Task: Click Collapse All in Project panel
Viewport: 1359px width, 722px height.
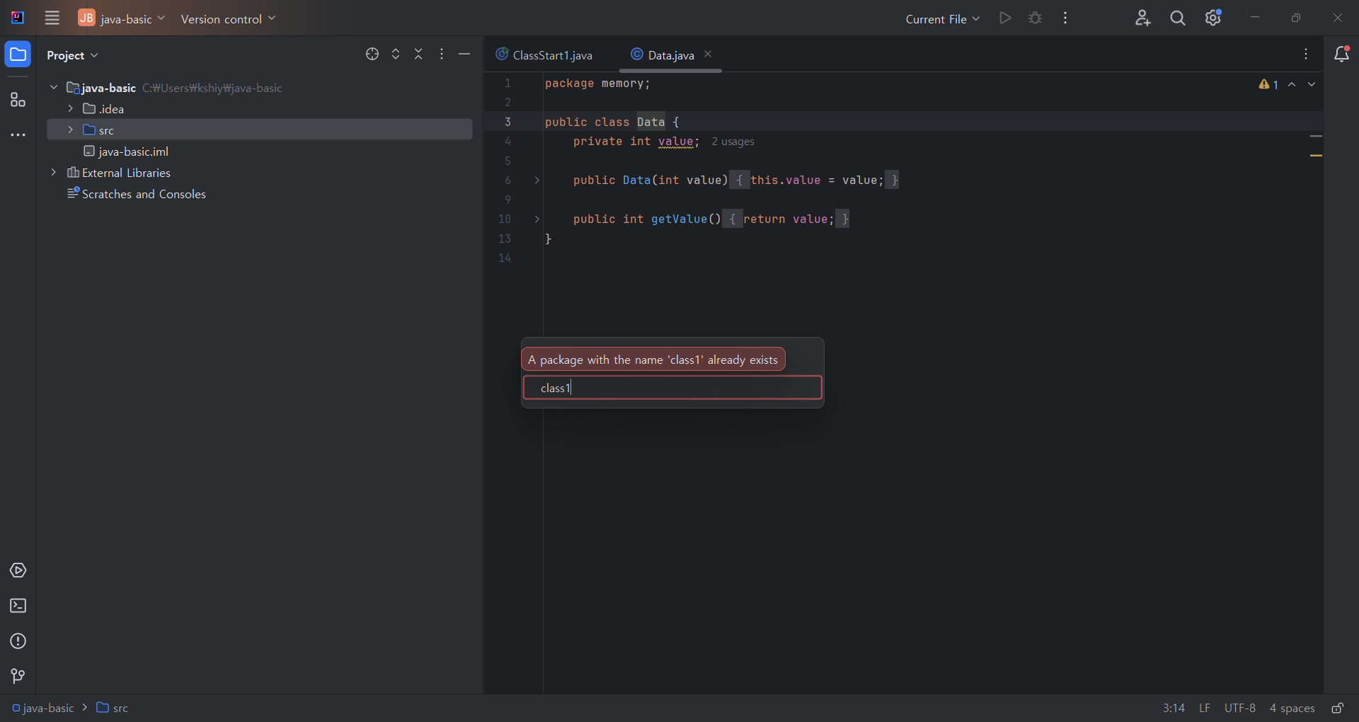Action: pos(418,55)
